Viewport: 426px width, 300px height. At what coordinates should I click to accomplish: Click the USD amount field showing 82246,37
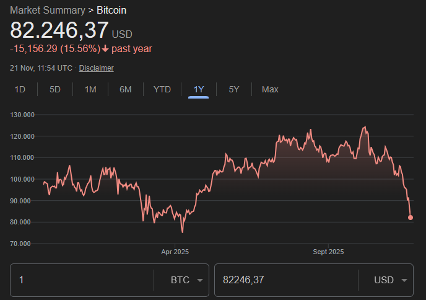pyautogui.click(x=285, y=280)
